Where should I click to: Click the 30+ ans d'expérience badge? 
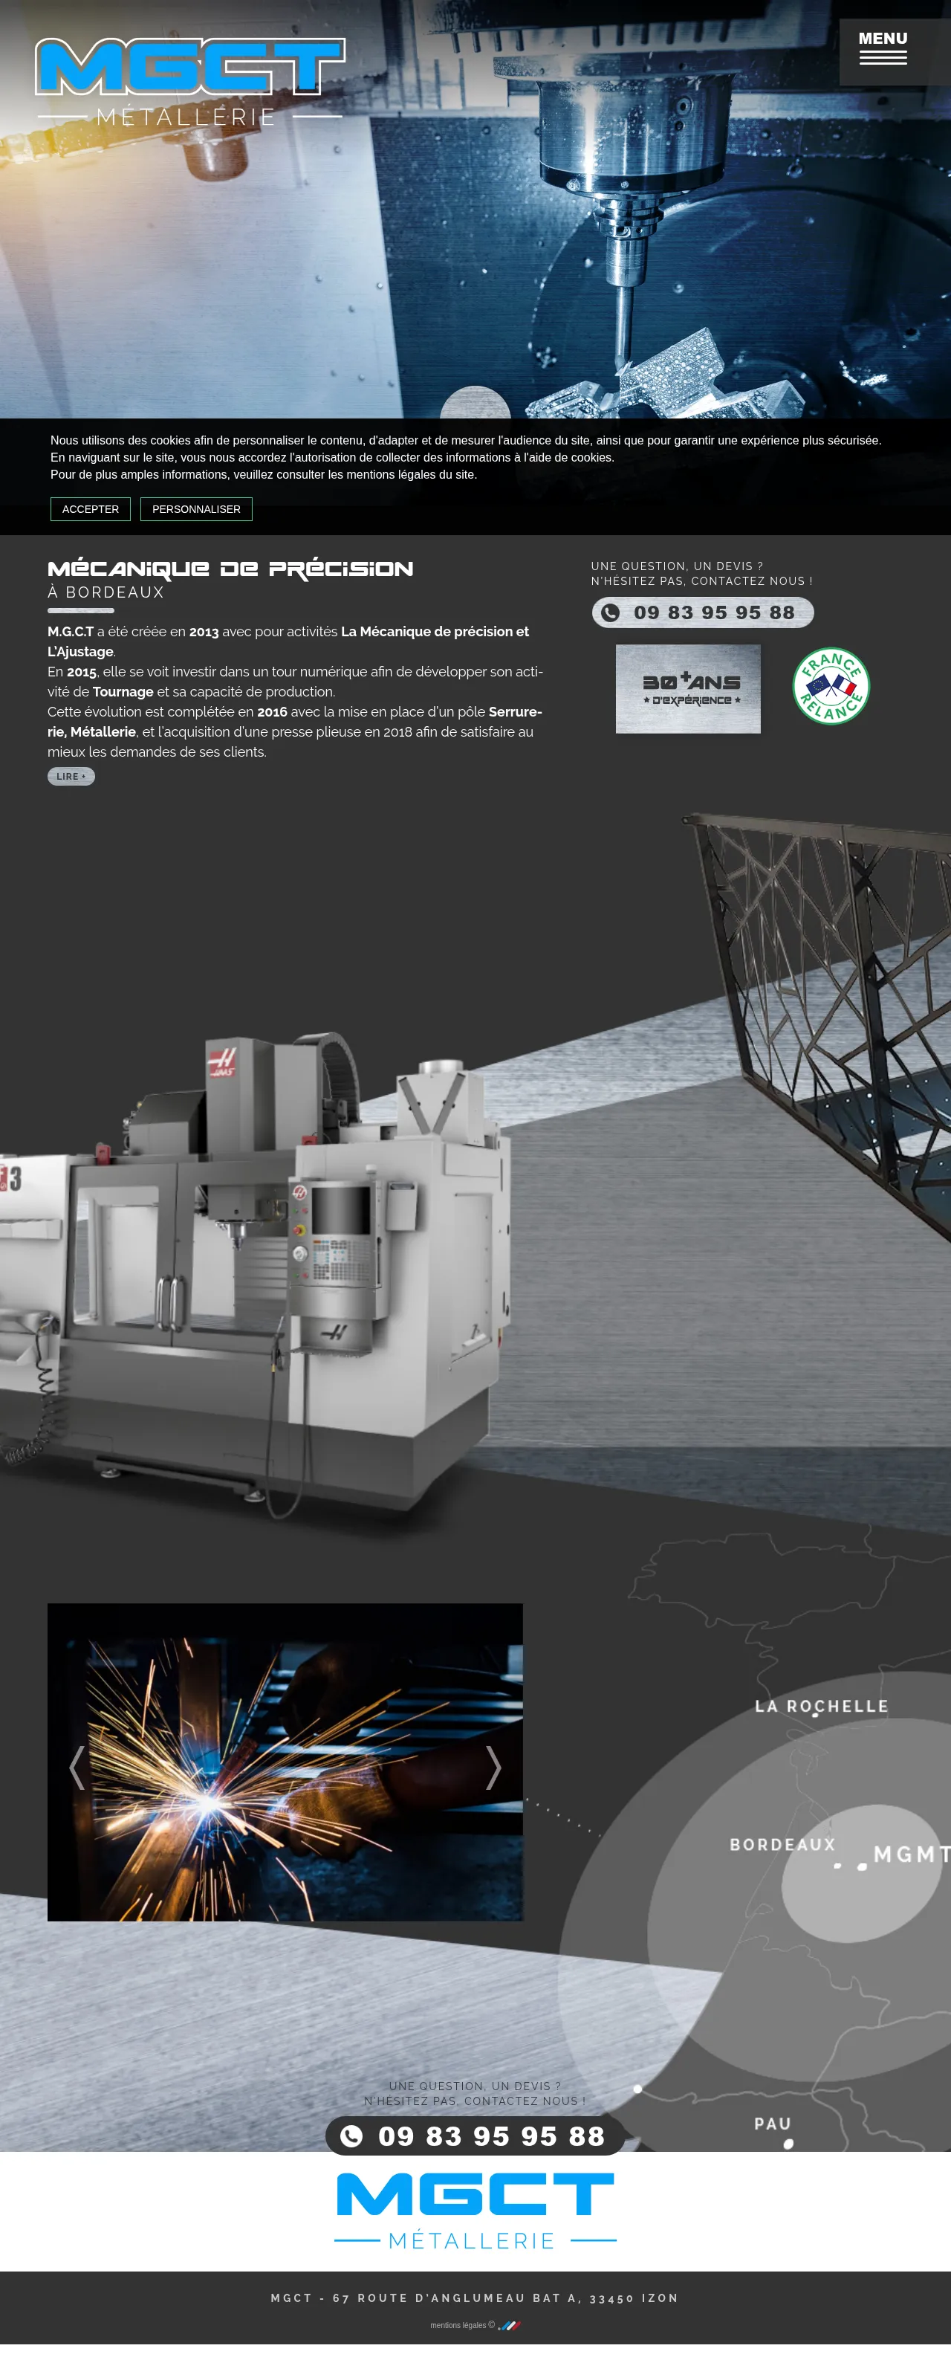(x=688, y=689)
